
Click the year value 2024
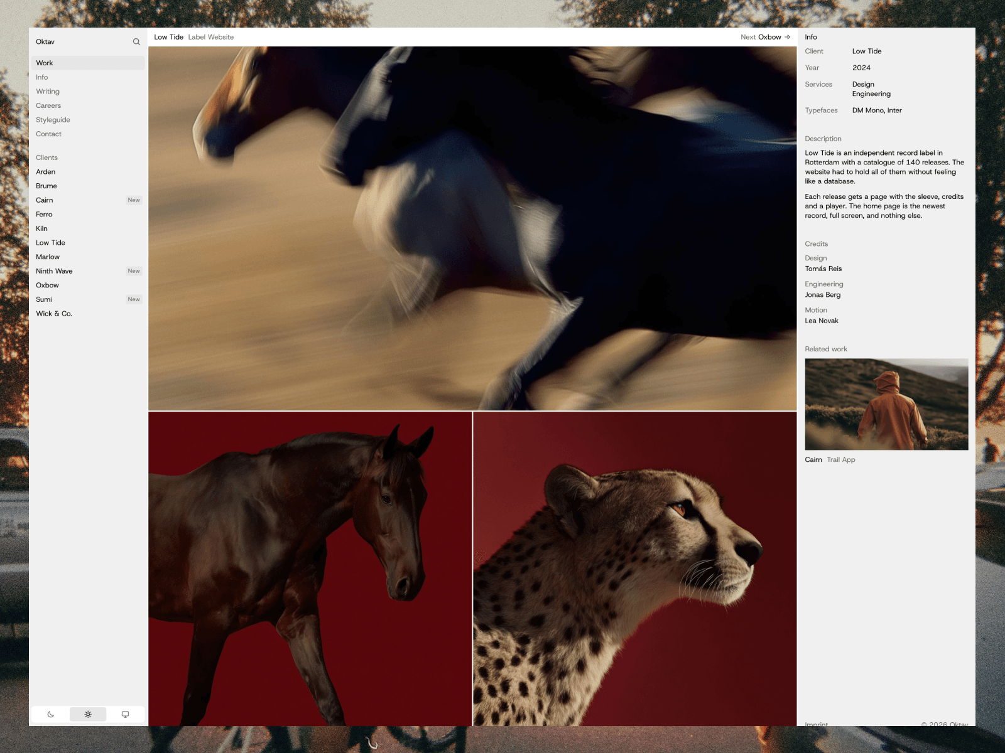861,68
